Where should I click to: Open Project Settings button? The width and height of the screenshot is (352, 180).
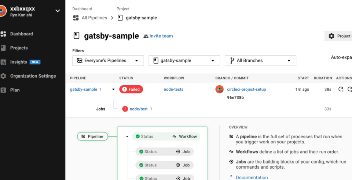pos(338,36)
